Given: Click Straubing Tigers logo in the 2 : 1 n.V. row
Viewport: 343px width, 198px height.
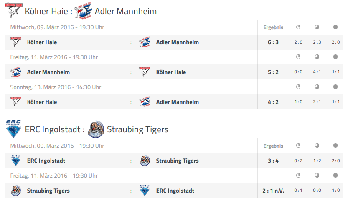Looking at the screenshot, I should [x=16, y=191].
